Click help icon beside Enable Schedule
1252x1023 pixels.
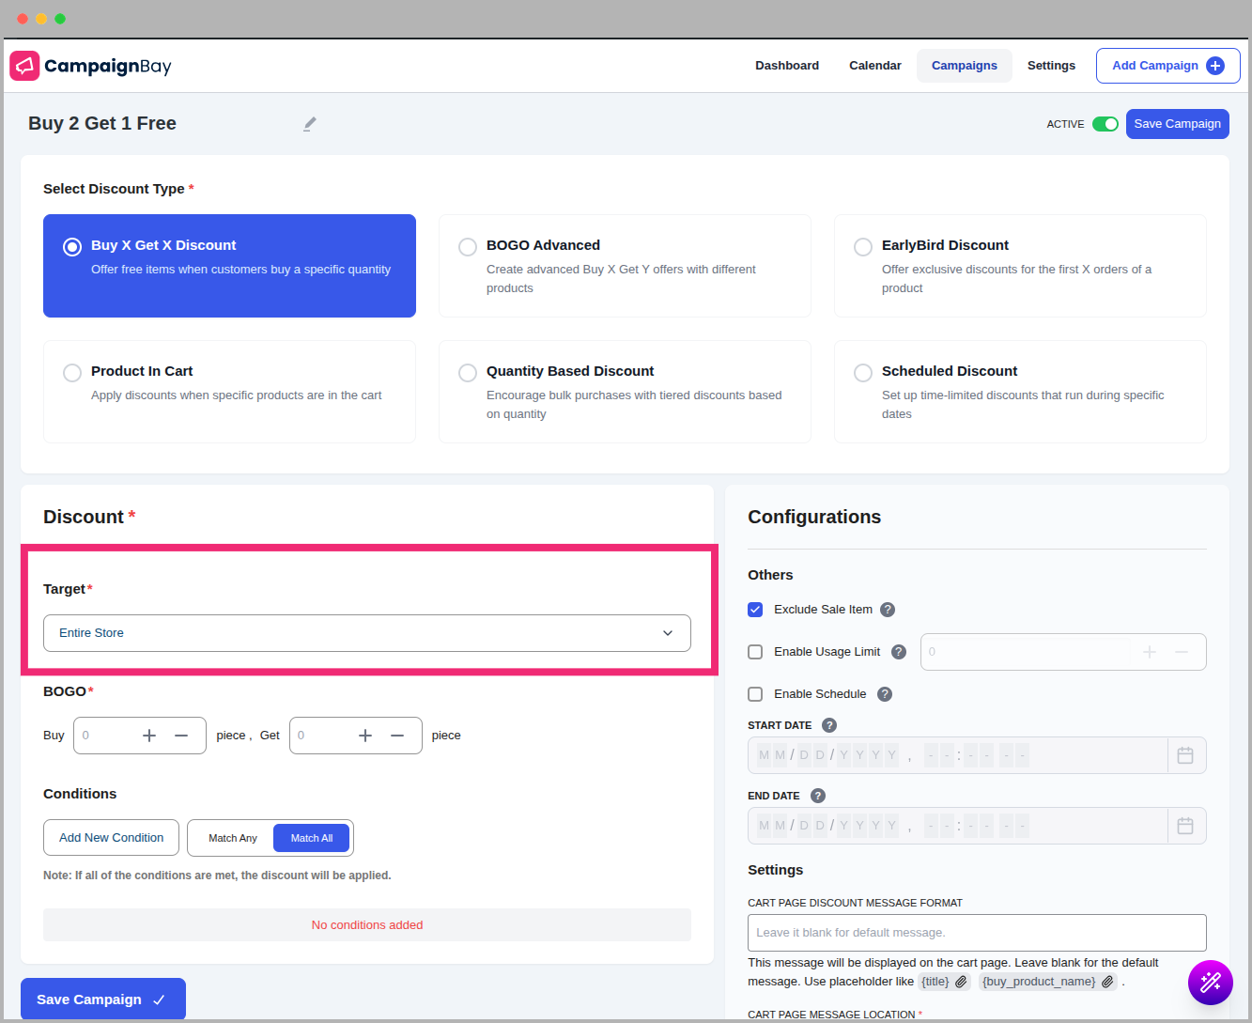tap(885, 694)
